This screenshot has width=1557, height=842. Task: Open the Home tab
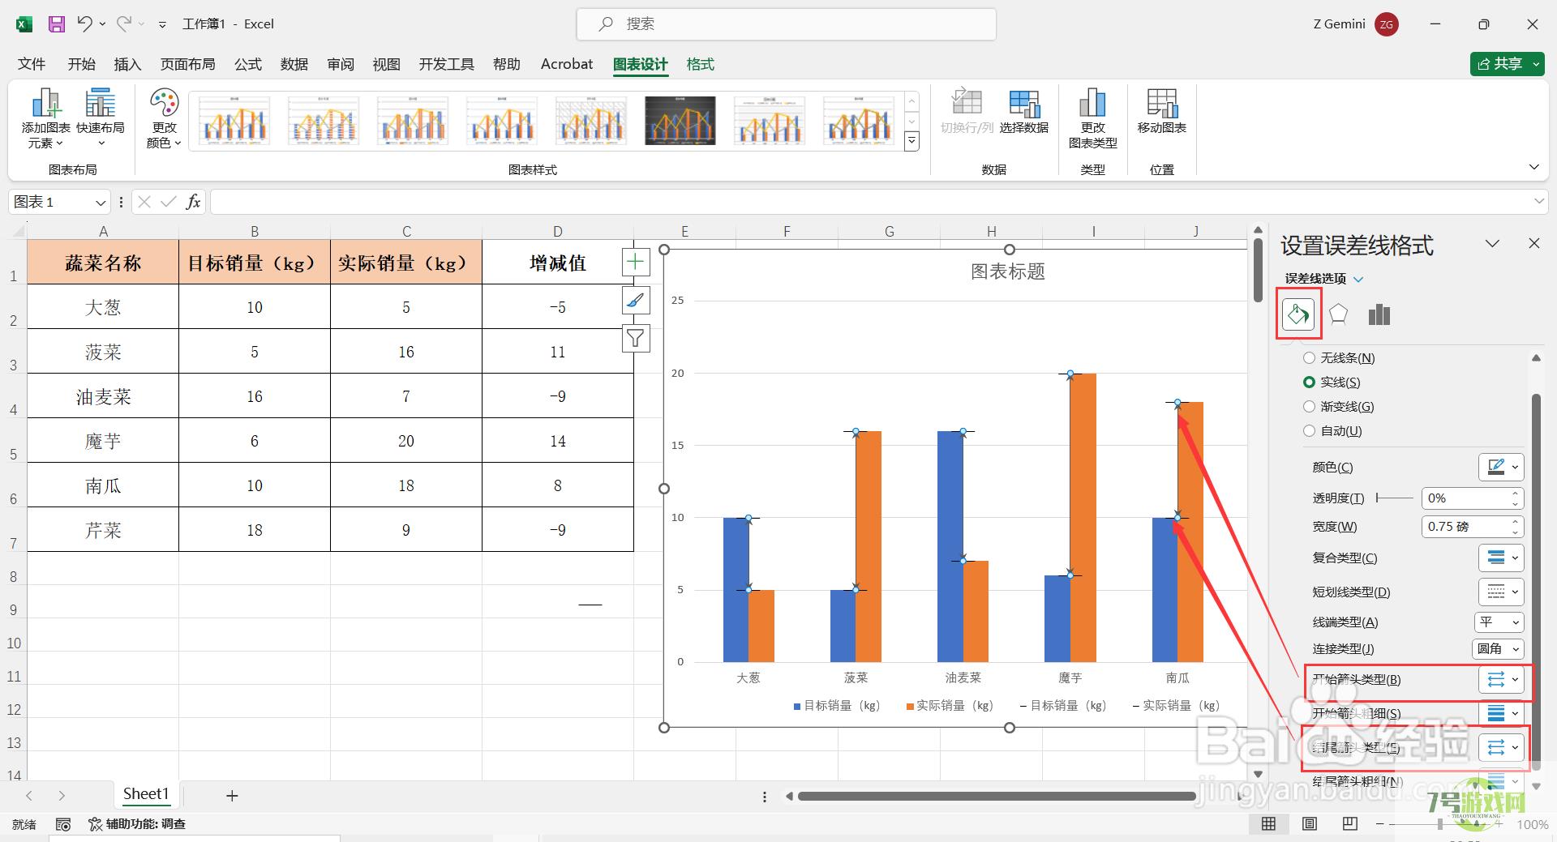point(81,64)
